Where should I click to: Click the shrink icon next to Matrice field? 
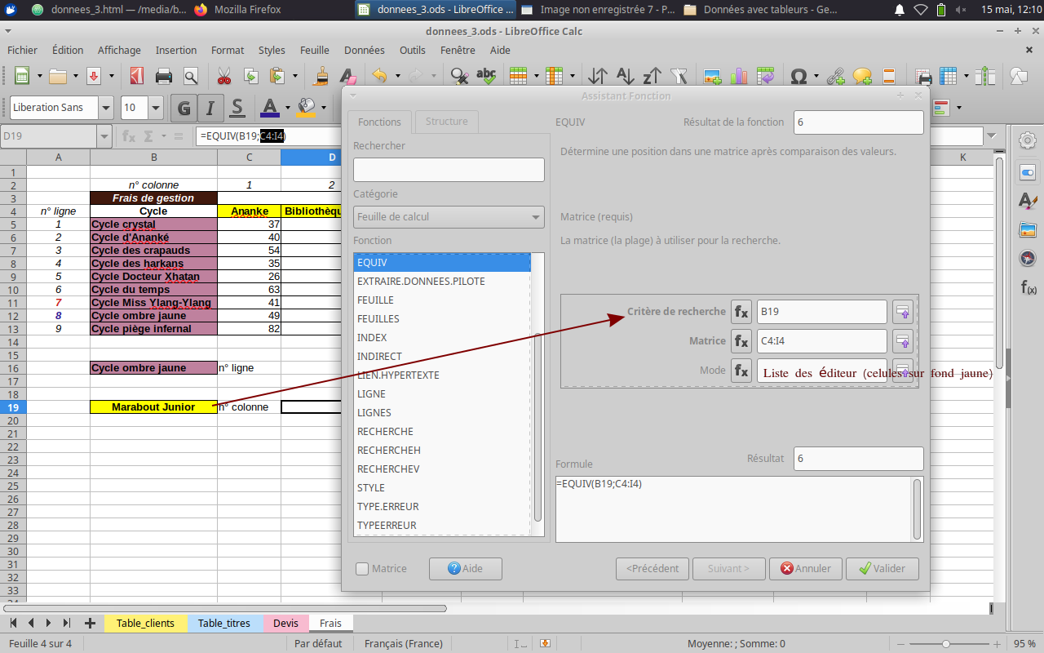click(902, 341)
